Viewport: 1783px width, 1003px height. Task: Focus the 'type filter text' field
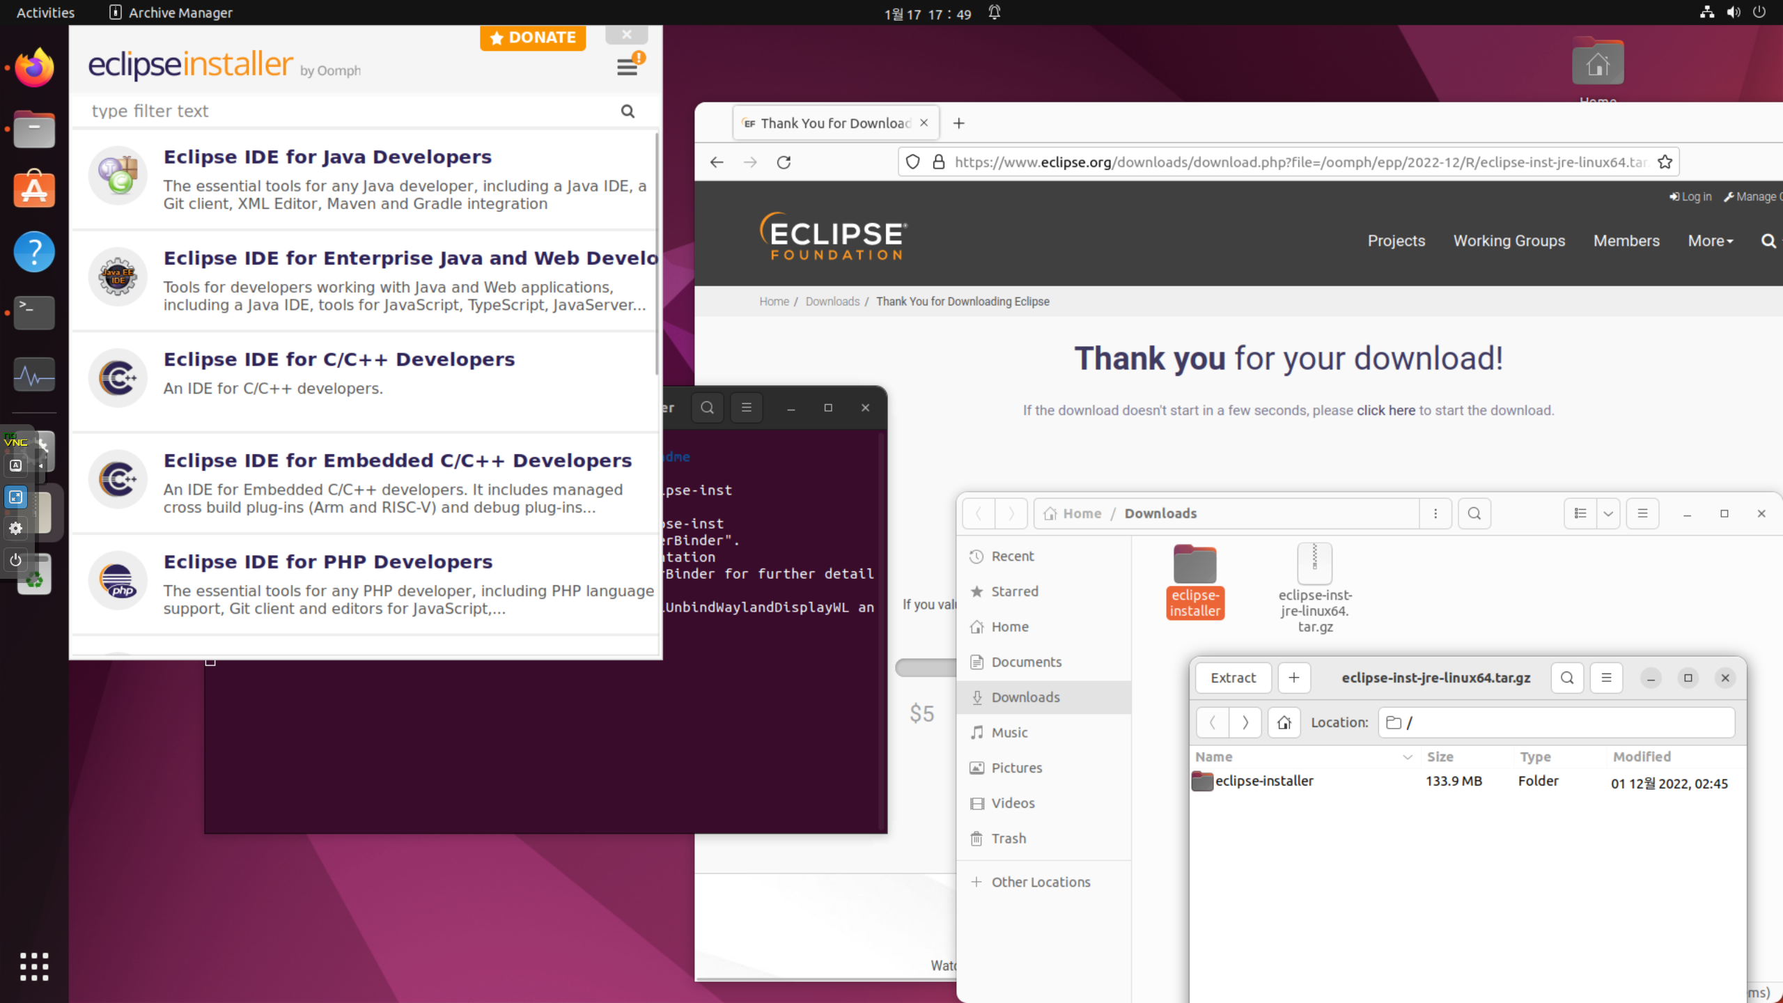[348, 111]
